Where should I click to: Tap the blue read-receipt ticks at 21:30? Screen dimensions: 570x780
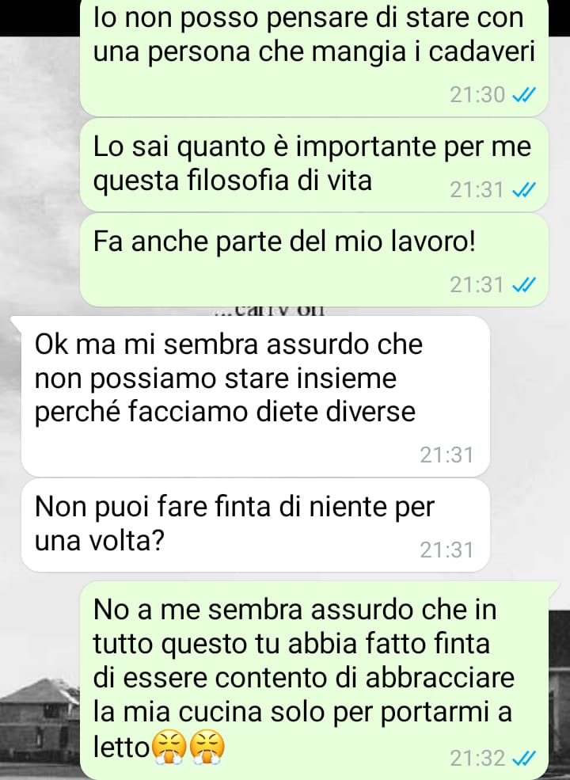pos(523,94)
